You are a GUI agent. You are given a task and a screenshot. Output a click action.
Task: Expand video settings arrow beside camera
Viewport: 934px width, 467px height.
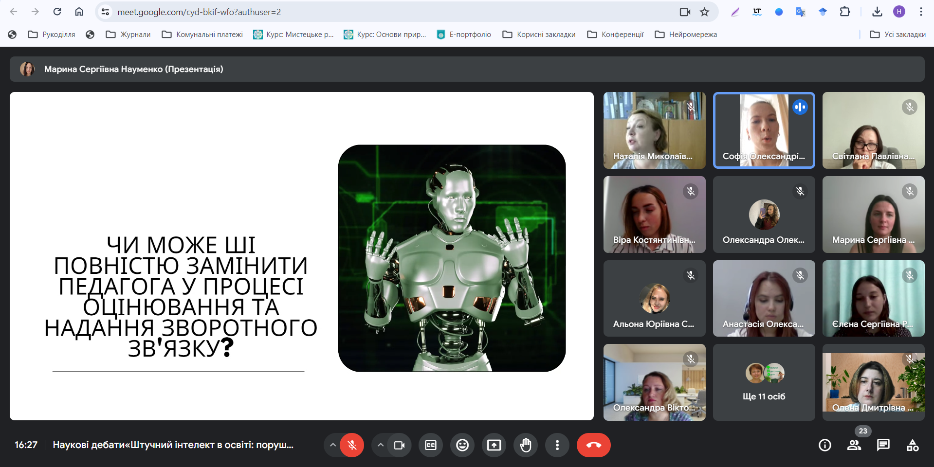click(381, 445)
